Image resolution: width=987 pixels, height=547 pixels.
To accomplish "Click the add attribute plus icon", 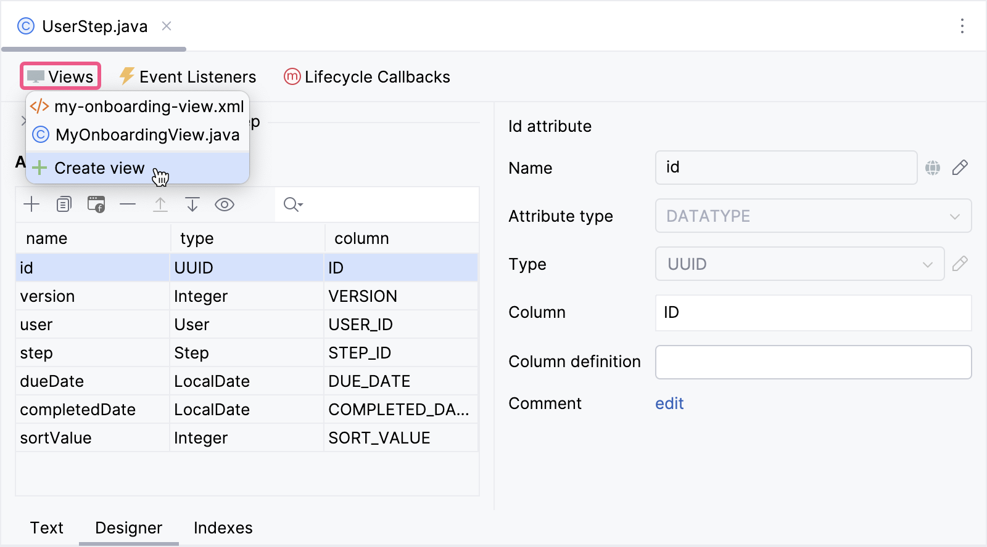I will [x=31, y=205].
